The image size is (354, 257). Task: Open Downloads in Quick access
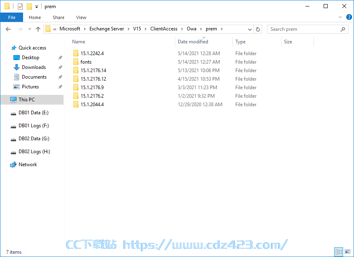click(x=34, y=67)
